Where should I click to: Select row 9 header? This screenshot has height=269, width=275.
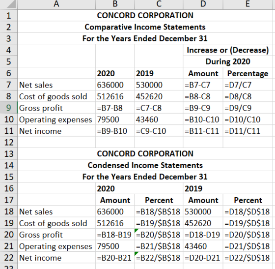tap(9, 108)
